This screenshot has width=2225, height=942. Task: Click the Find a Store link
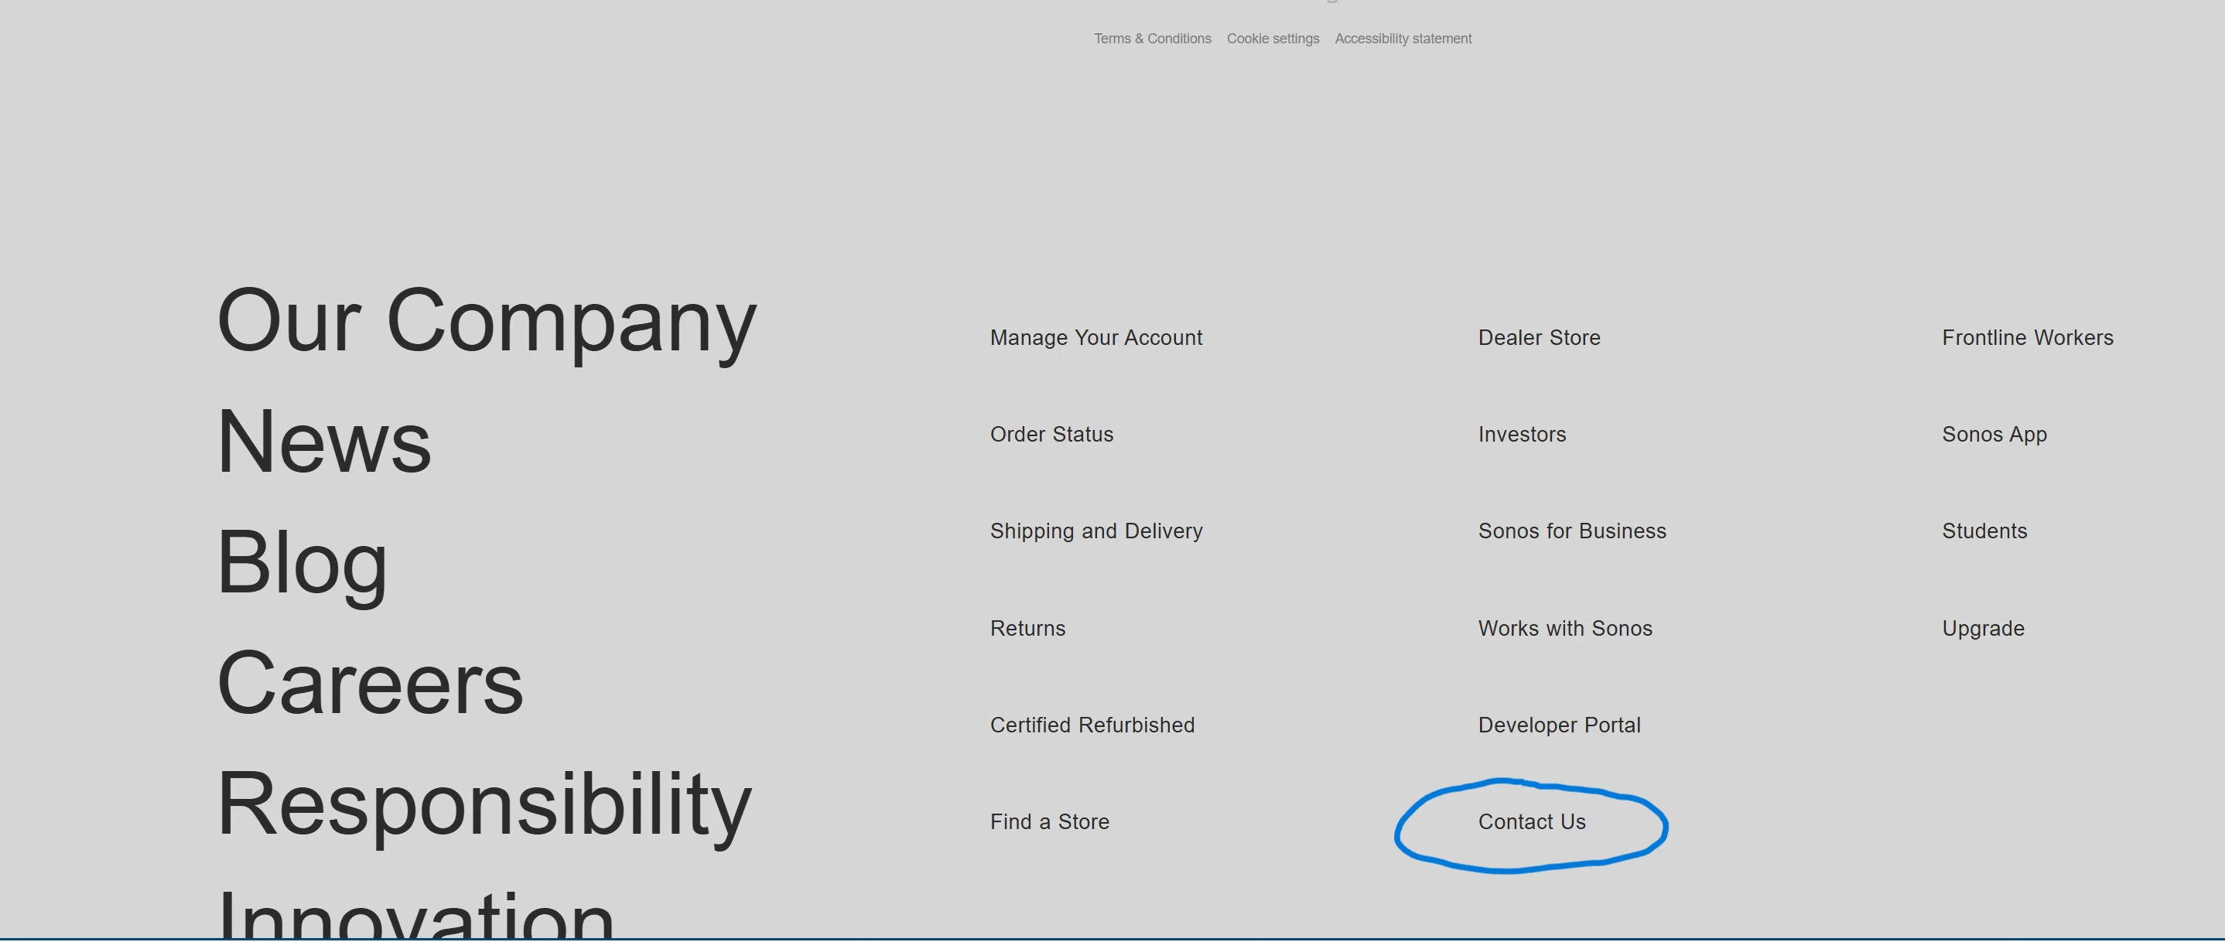1048,822
